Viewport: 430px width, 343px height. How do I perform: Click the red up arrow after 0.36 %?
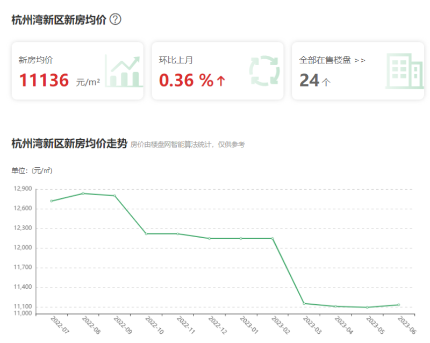coord(221,81)
